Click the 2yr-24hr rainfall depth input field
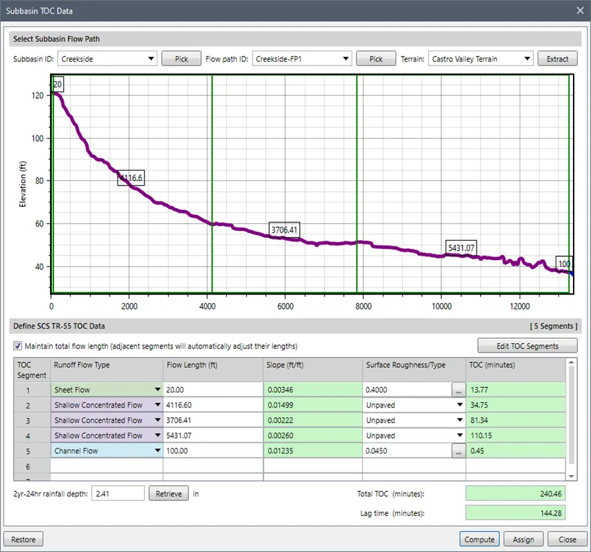The image size is (591, 552). (x=118, y=494)
